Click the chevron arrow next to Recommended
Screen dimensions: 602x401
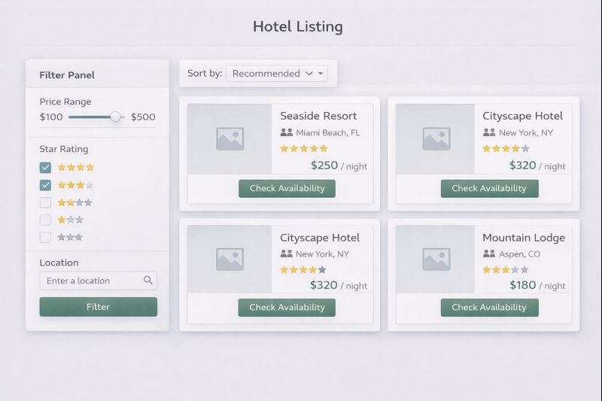click(309, 73)
